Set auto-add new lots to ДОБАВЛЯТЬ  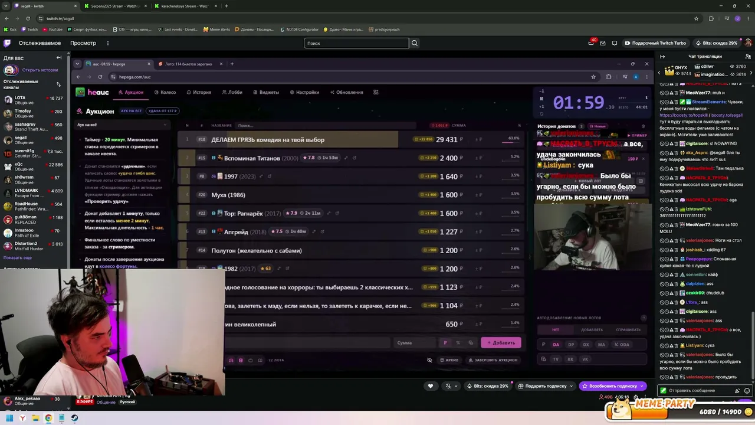click(x=592, y=329)
